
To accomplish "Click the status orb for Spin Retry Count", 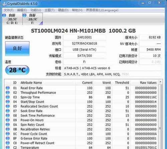I will coord(8,125).
